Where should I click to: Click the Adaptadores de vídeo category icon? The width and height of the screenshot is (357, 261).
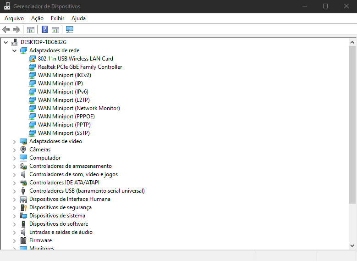[23, 141]
